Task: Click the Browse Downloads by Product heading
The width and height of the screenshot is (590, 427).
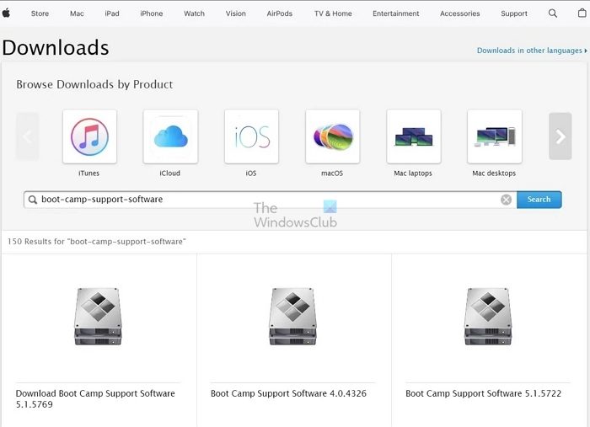Action: point(94,84)
